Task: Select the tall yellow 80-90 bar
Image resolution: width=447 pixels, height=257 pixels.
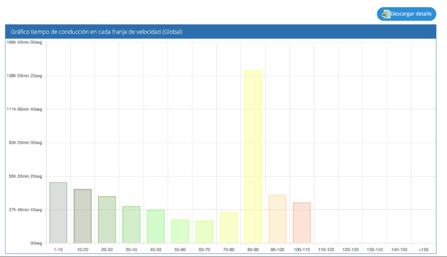Action: 253,157
